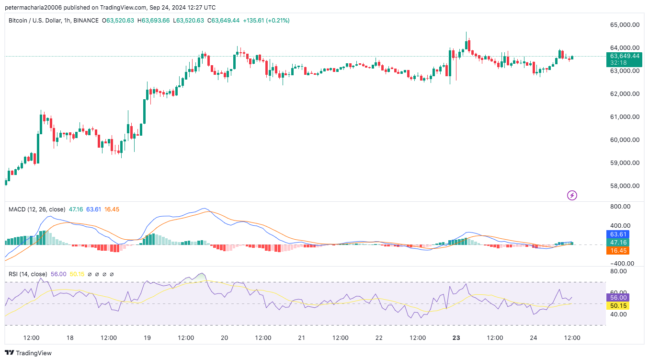Open the MACD (12, 26, close) indicator legend
This screenshot has width=649, height=361.
pos(37,210)
